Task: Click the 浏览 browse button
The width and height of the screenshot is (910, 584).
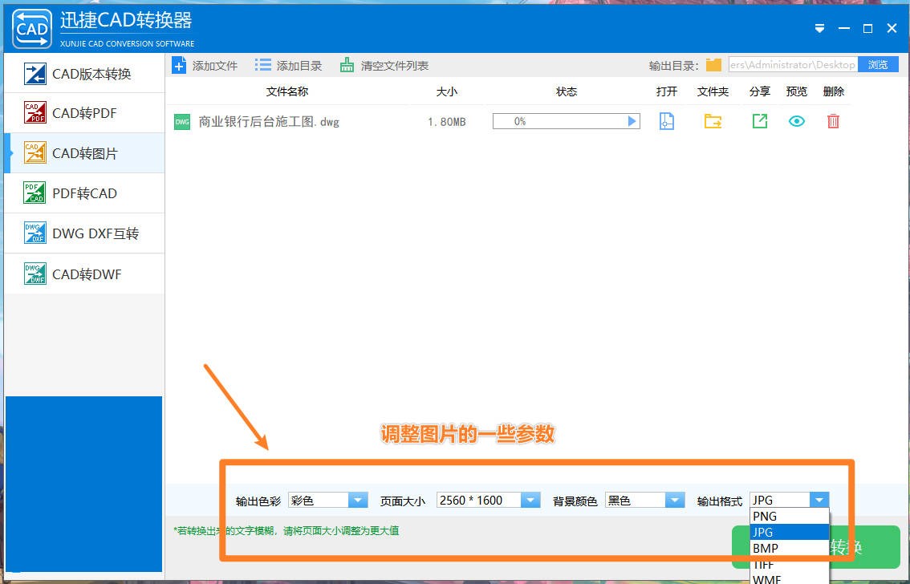Action: click(877, 64)
